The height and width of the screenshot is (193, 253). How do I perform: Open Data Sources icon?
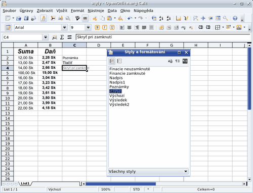[218, 18]
